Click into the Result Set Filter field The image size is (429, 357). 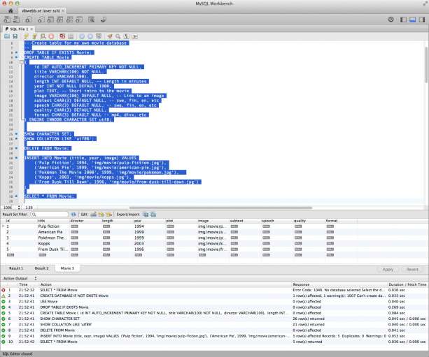pos(49,214)
